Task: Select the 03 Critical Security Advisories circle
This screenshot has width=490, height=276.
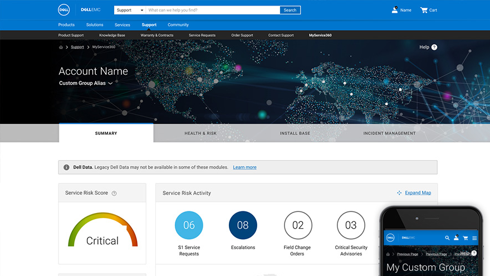Action: 351,225
